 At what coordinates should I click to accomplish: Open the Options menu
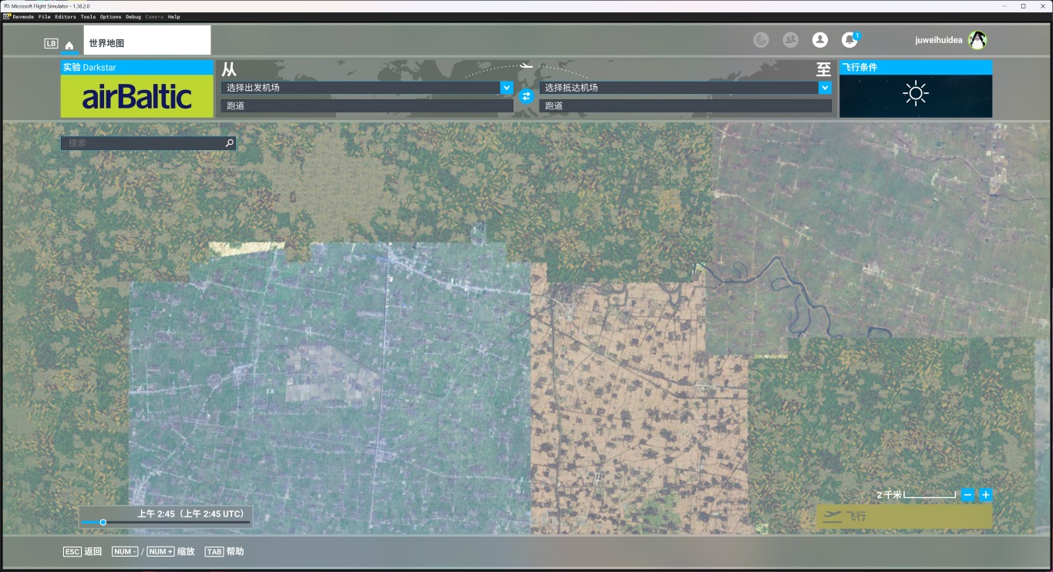110,16
